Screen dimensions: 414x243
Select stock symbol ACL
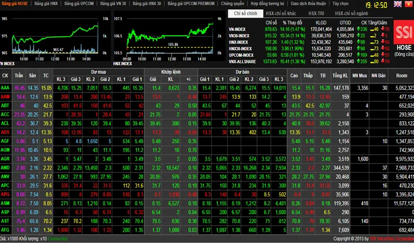tap(5, 123)
